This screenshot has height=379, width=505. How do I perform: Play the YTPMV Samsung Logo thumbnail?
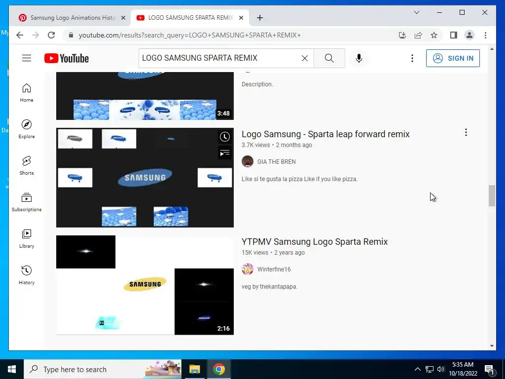pyautogui.click(x=144, y=285)
